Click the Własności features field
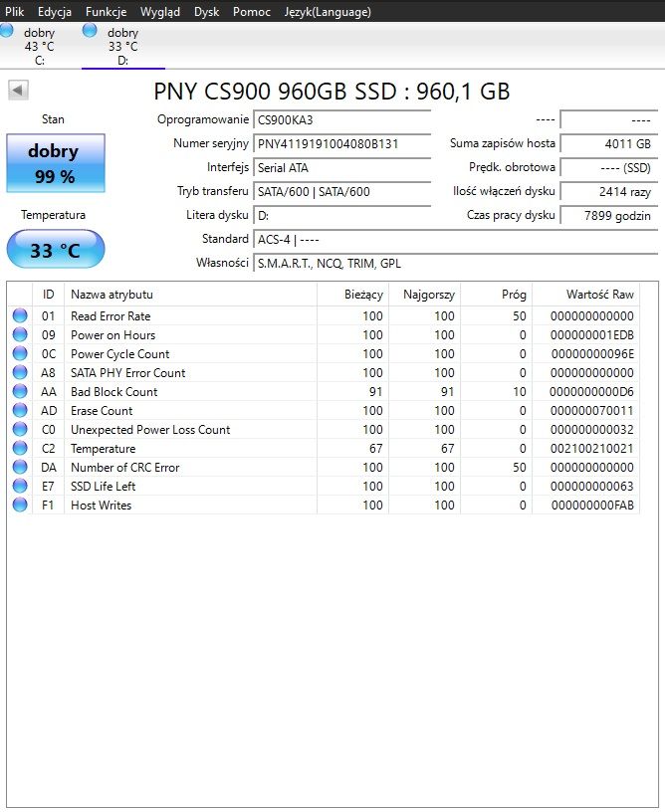This screenshot has width=665, height=812. pos(455,263)
